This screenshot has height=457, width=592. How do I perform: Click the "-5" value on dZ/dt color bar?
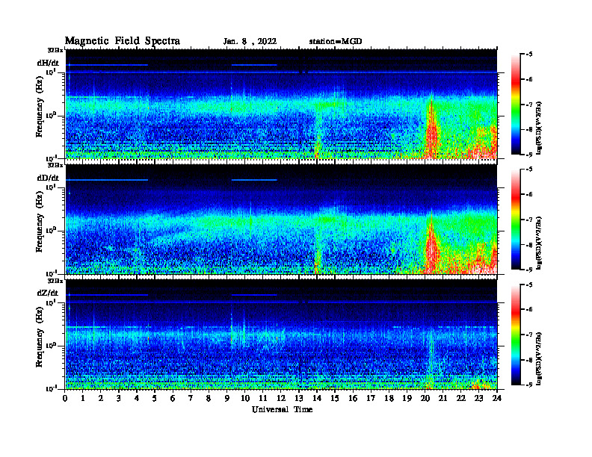pos(529,285)
